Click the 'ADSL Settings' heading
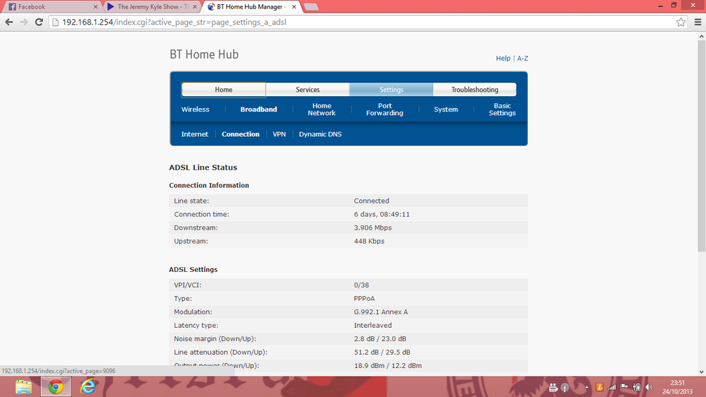The width and height of the screenshot is (706, 397). click(x=193, y=270)
